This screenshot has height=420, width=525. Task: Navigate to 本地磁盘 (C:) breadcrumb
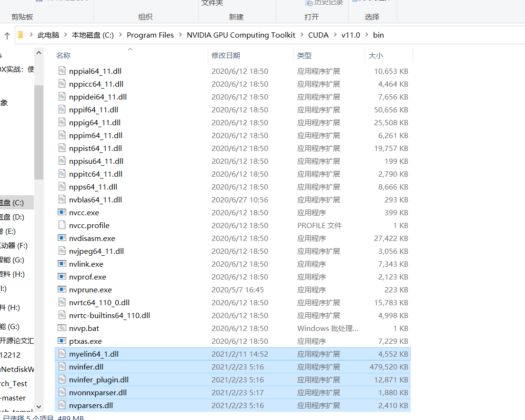tap(93, 35)
